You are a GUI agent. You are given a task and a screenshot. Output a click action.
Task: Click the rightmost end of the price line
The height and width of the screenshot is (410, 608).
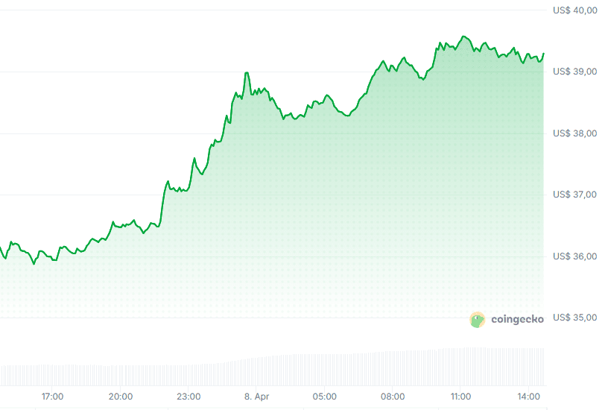543,54
